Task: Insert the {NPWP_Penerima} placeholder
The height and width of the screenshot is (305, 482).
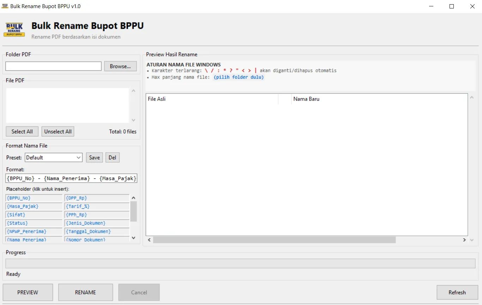Action: [34, 232]
